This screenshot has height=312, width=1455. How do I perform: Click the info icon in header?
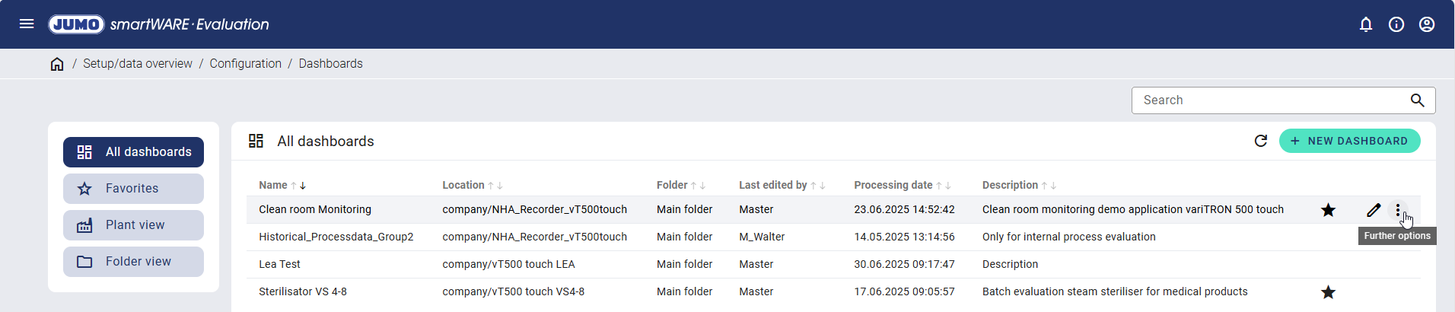pyautogui.click(x=1396, y=24)
